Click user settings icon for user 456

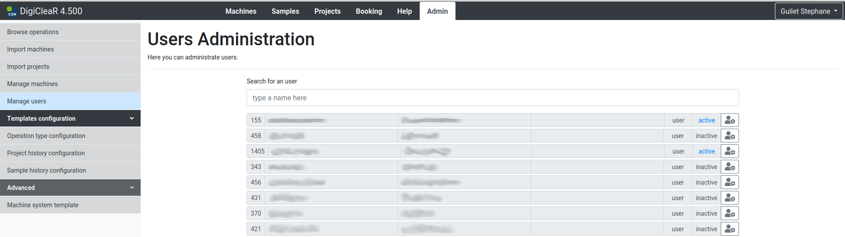point(730,182)
